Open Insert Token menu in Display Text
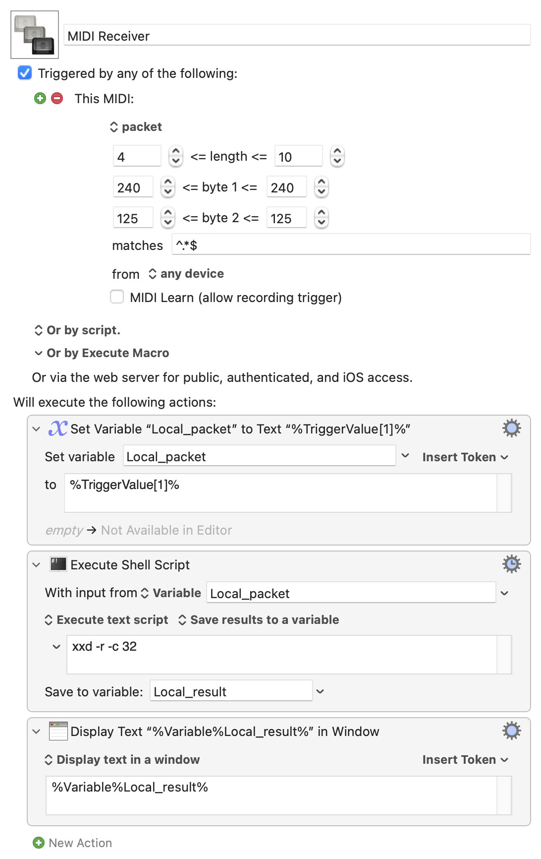The width and height of the screenshot is (541, 859). tap(465, 760)
